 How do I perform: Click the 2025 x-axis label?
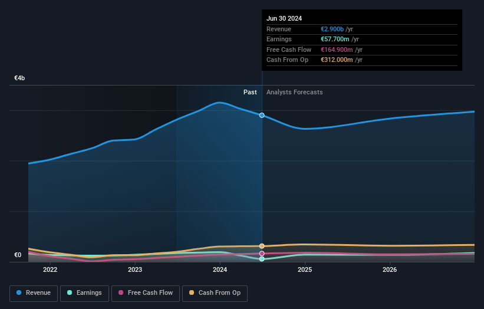click(305, 269)
